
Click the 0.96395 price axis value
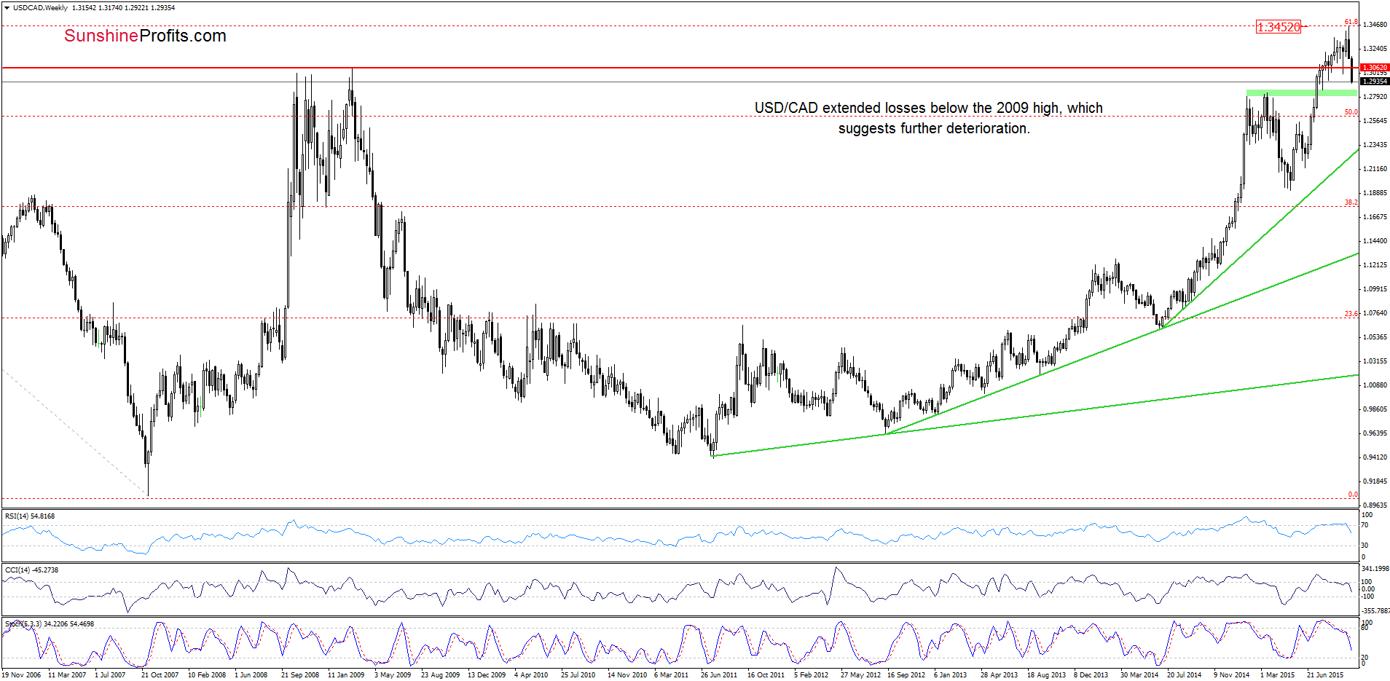(x=1375, y=433)
